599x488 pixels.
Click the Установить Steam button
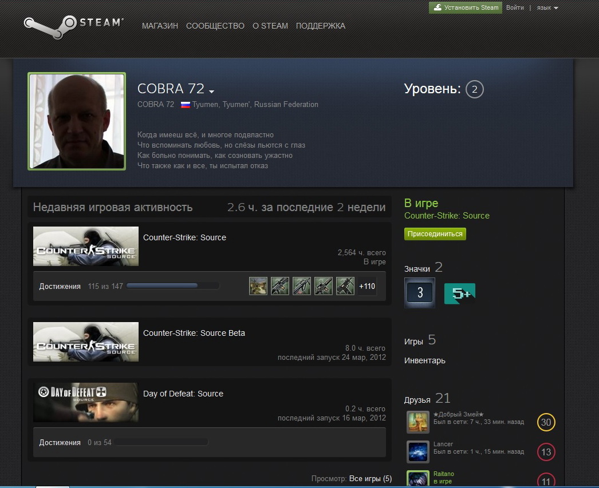pyautogui.click(x=466, y=7)
